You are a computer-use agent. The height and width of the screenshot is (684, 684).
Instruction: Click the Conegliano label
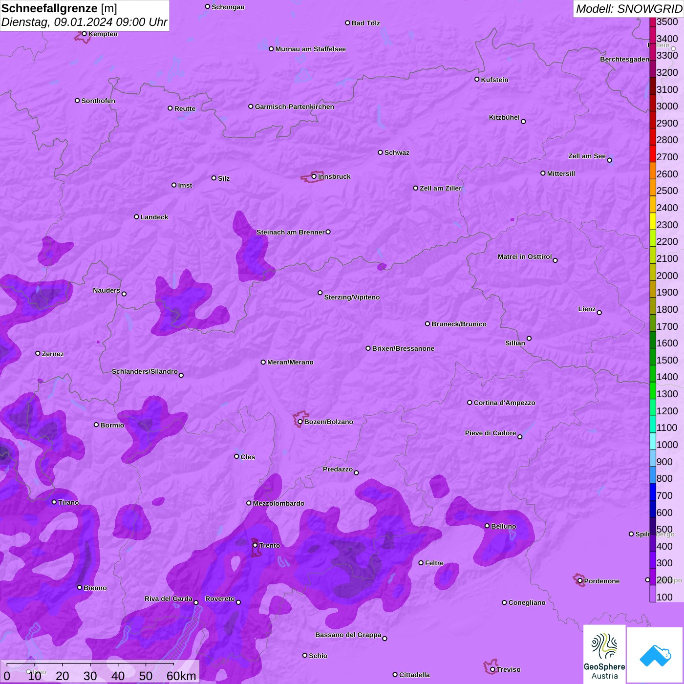527,602
